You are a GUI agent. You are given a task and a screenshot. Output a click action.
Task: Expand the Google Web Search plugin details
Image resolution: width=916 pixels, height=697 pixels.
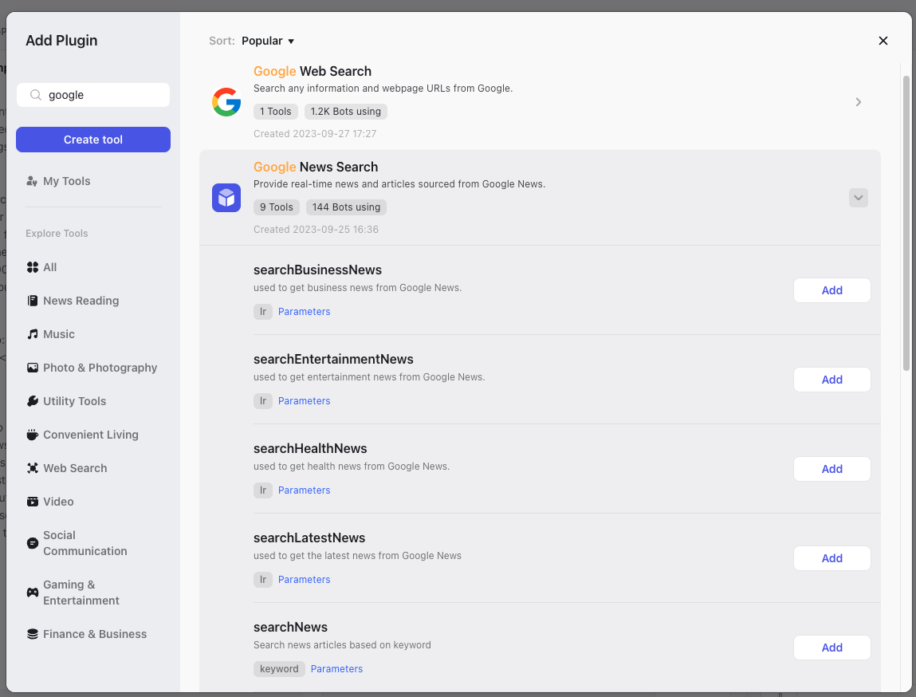point(858,102)
